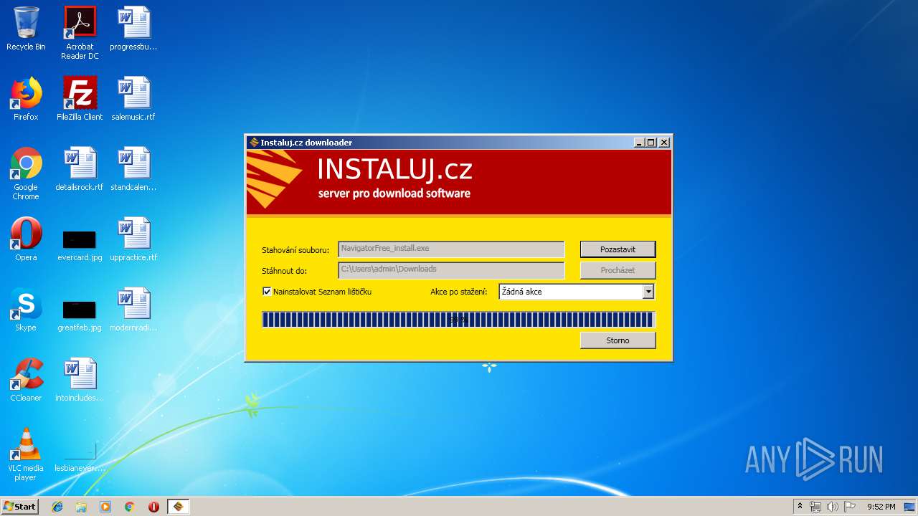Open VLC media player shortcut
Image resolution: width=918 pixels, height=516 pixels.
pyautogui.click(x=26, y=455)
